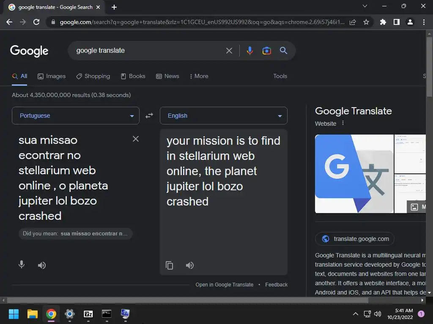Go back to previous page
Screen dimensions: 433x324
click(x=9, y=22)
